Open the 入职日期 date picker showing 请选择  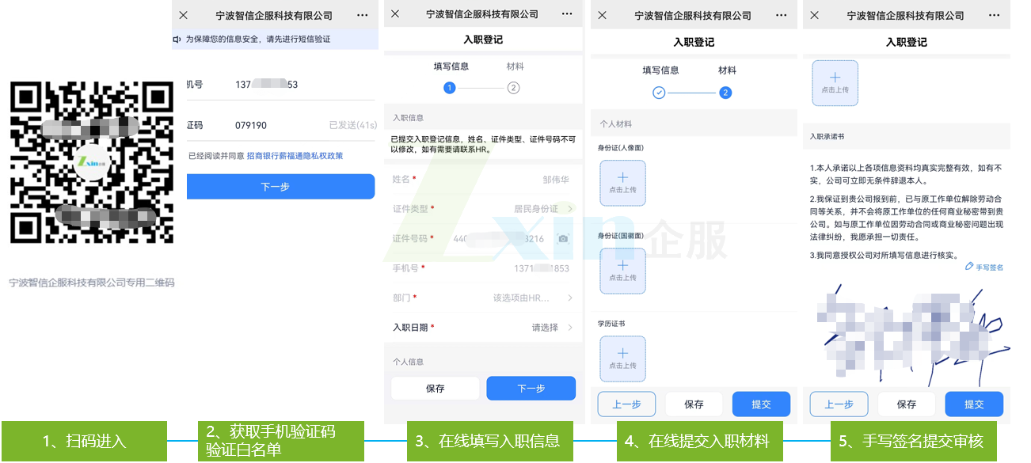click(x=483, y=328)
